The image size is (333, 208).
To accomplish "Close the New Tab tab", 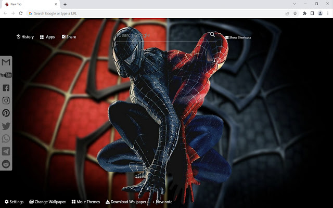I will (56, 4).
